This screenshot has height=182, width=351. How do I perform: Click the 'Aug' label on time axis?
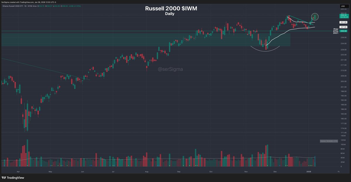pos(147,171)
